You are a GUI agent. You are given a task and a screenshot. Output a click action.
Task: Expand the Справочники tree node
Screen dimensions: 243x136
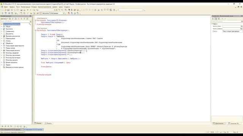[2, 31]
